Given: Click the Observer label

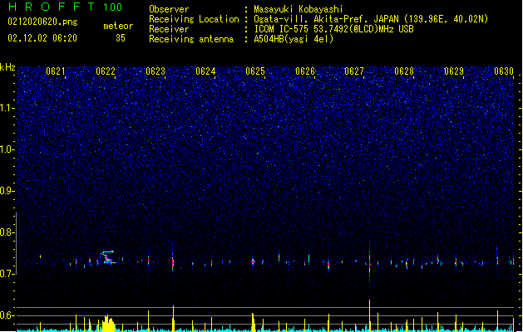Looking at the screenshot, I should [x=169, y=9].
